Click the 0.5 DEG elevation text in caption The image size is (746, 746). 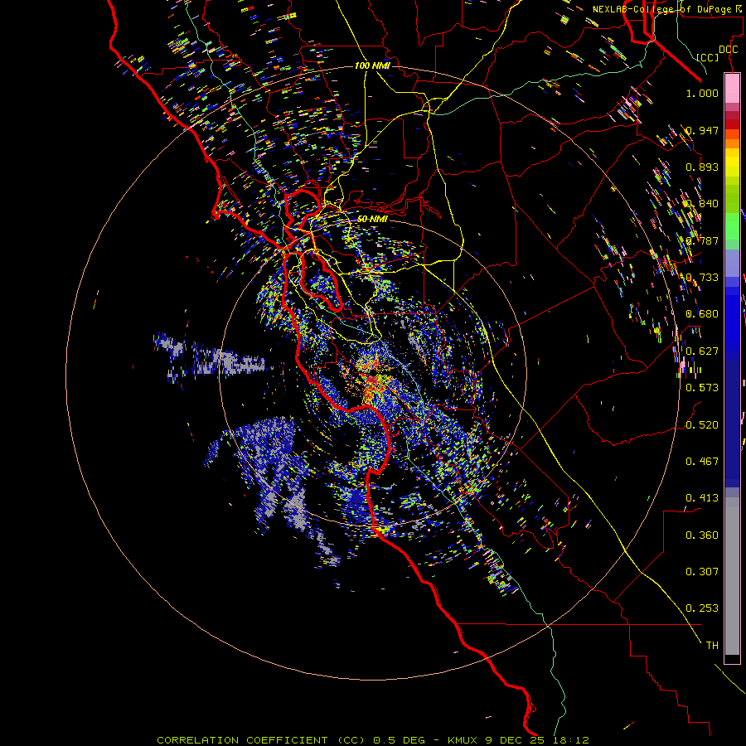coord(399,740)
